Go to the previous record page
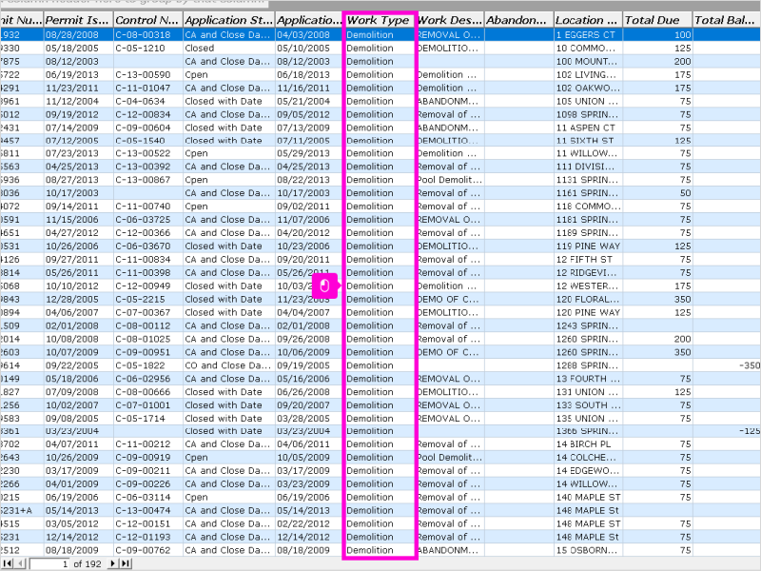761x571 pixels. click(x=20, y=563)
